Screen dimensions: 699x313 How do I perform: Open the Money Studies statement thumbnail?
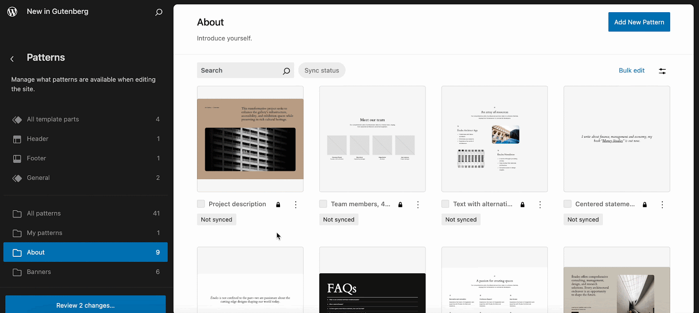[617, 139]
